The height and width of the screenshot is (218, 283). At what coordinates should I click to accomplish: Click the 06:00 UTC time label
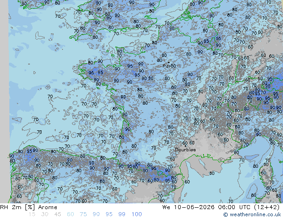point(234,207)
